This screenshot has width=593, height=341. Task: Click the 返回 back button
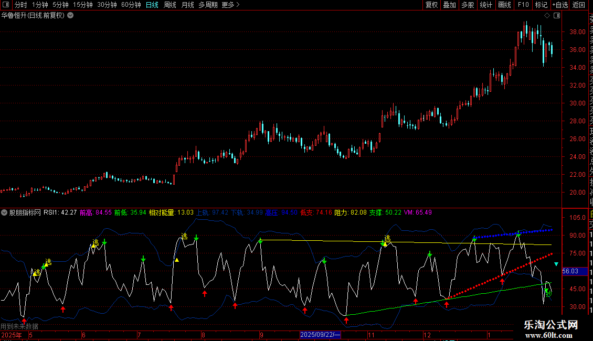(x=579, y=5)
